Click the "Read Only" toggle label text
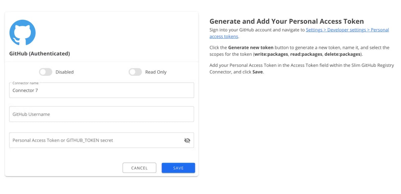Image resolution: width=401 pixels, height=194 pixels. tap(156, 72)
